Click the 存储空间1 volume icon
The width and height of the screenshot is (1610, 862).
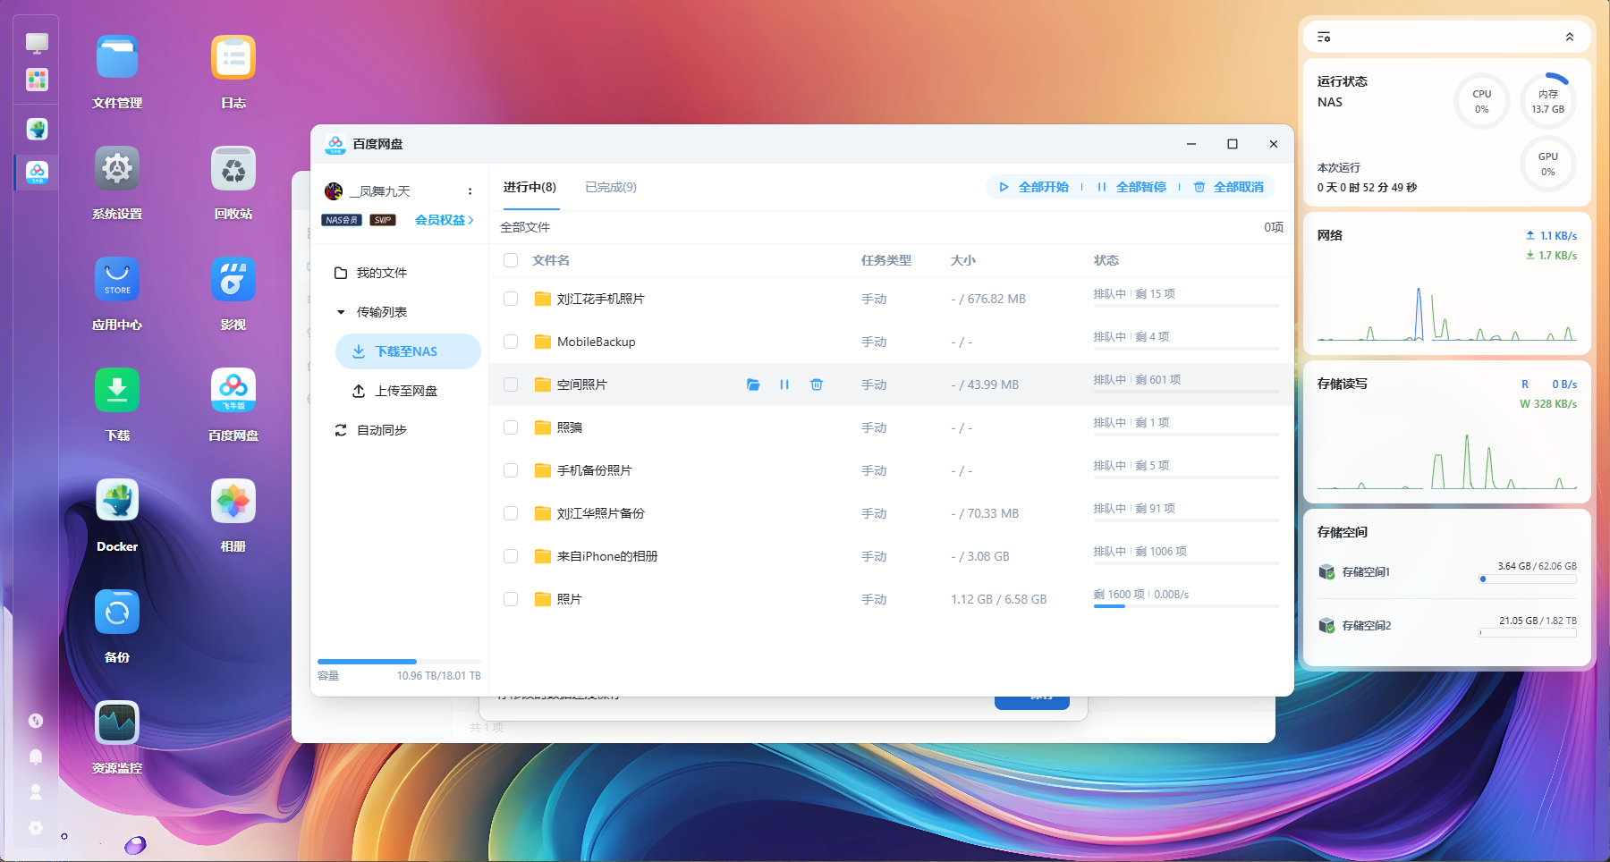click(1326, 571)
